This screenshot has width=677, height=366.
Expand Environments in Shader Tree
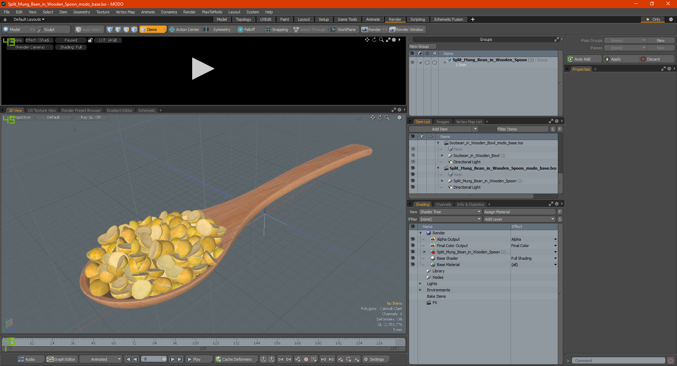(x=420, y=290)
